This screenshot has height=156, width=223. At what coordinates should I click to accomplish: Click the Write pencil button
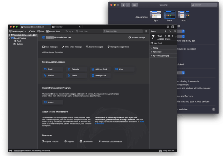(x=32, y=31)
